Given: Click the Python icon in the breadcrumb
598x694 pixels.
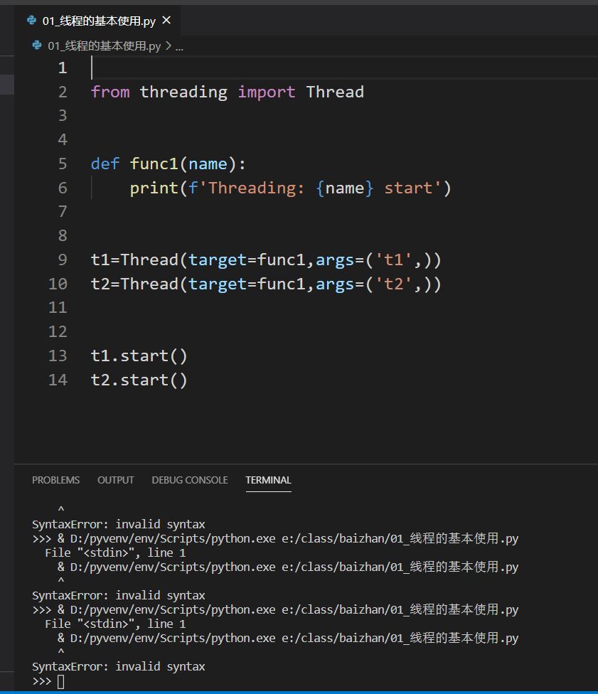Looking at the screenshot, I should click(x=37, y=46).
